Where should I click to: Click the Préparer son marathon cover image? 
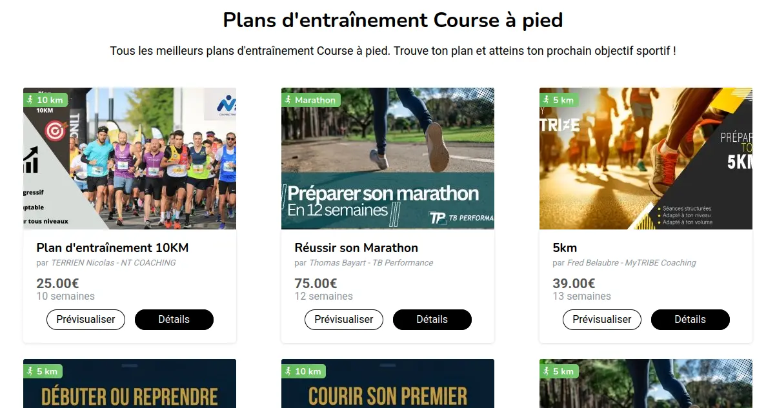tap(387, 158)
